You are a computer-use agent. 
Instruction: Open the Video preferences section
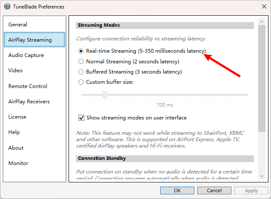[35, 70]
